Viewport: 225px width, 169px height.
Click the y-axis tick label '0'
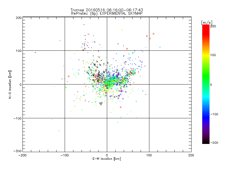click(x=21, y=84)
